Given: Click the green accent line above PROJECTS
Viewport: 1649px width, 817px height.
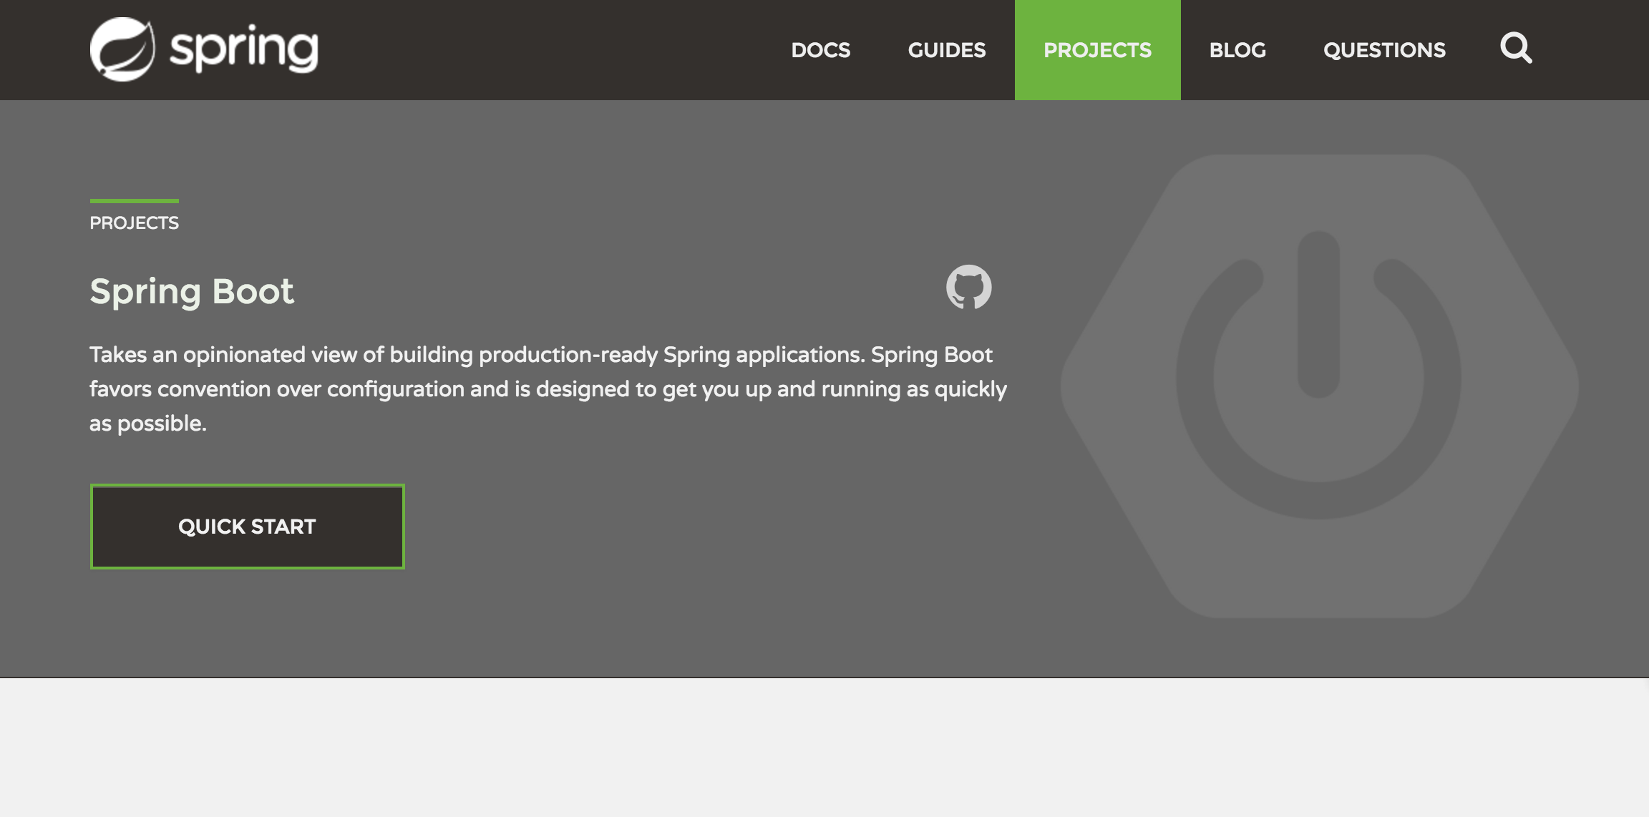Looking at the screenshot, I should [x=134, y=201].
